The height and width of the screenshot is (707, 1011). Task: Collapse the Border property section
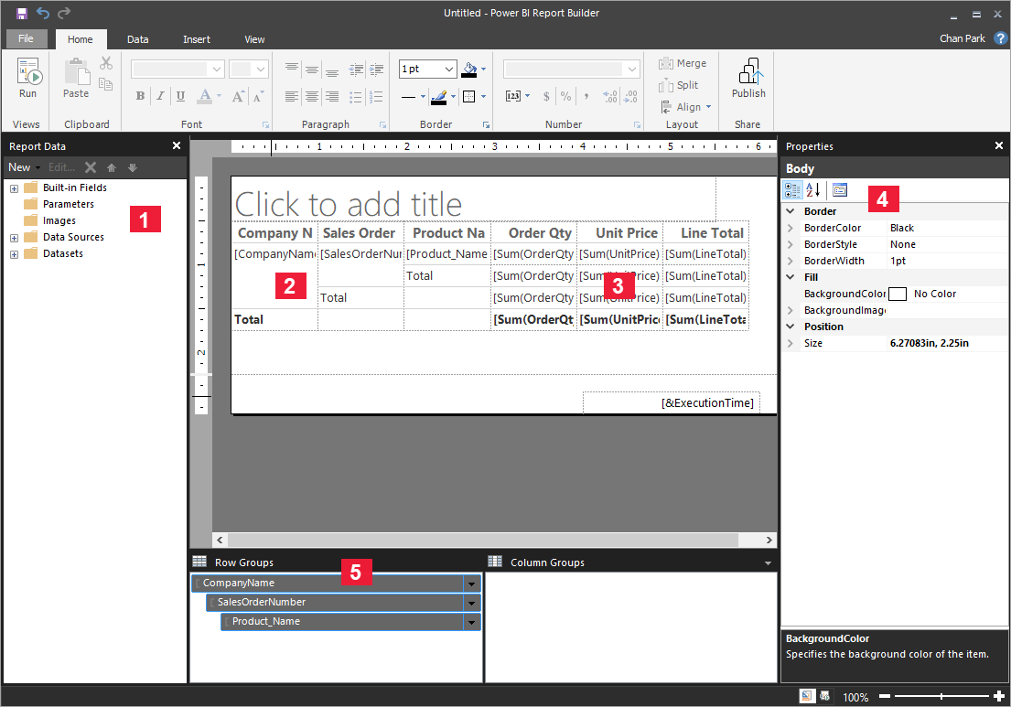791,211
